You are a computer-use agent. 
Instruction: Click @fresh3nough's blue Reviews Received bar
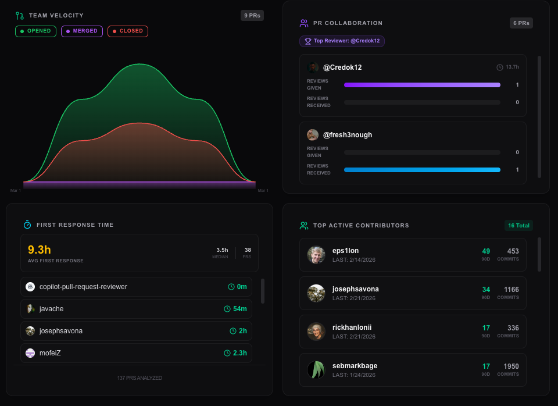pyautogui.click(x=422, y=170)
